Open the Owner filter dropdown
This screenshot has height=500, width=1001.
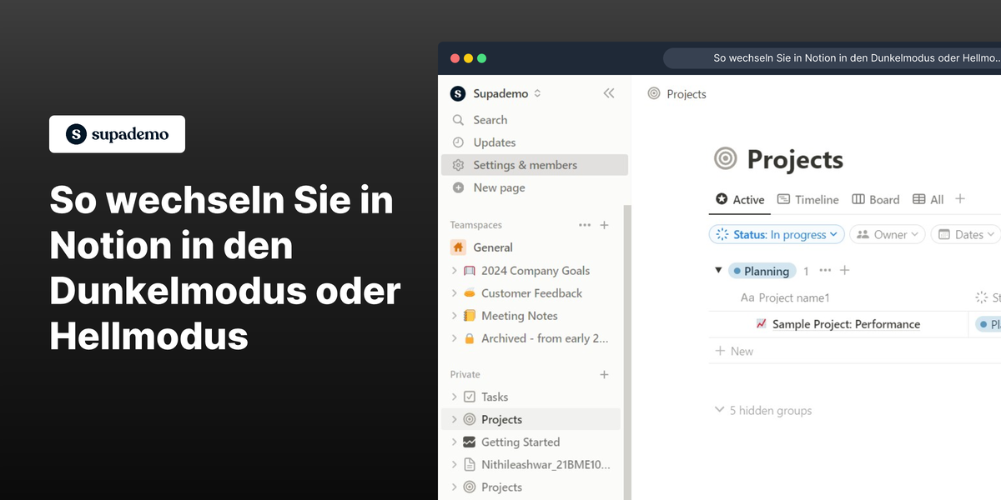(x=887, y=234)
